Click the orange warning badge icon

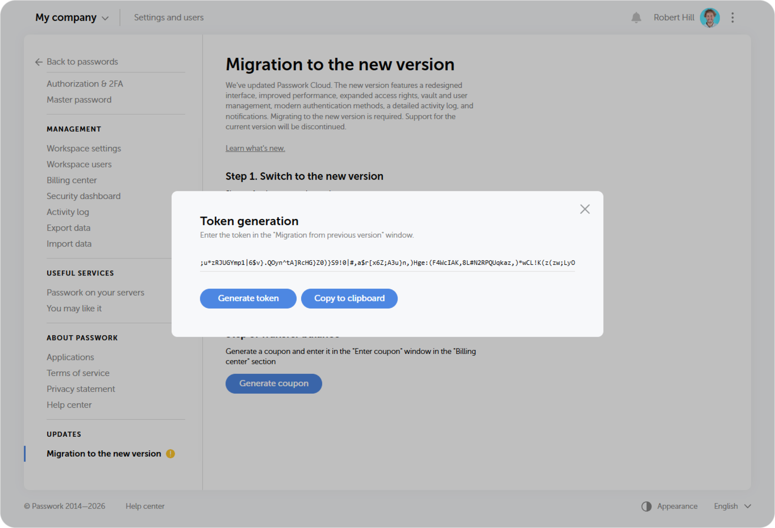pos(170,453)
